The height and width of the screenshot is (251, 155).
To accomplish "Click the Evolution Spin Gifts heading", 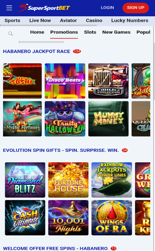I will point(61,150).
